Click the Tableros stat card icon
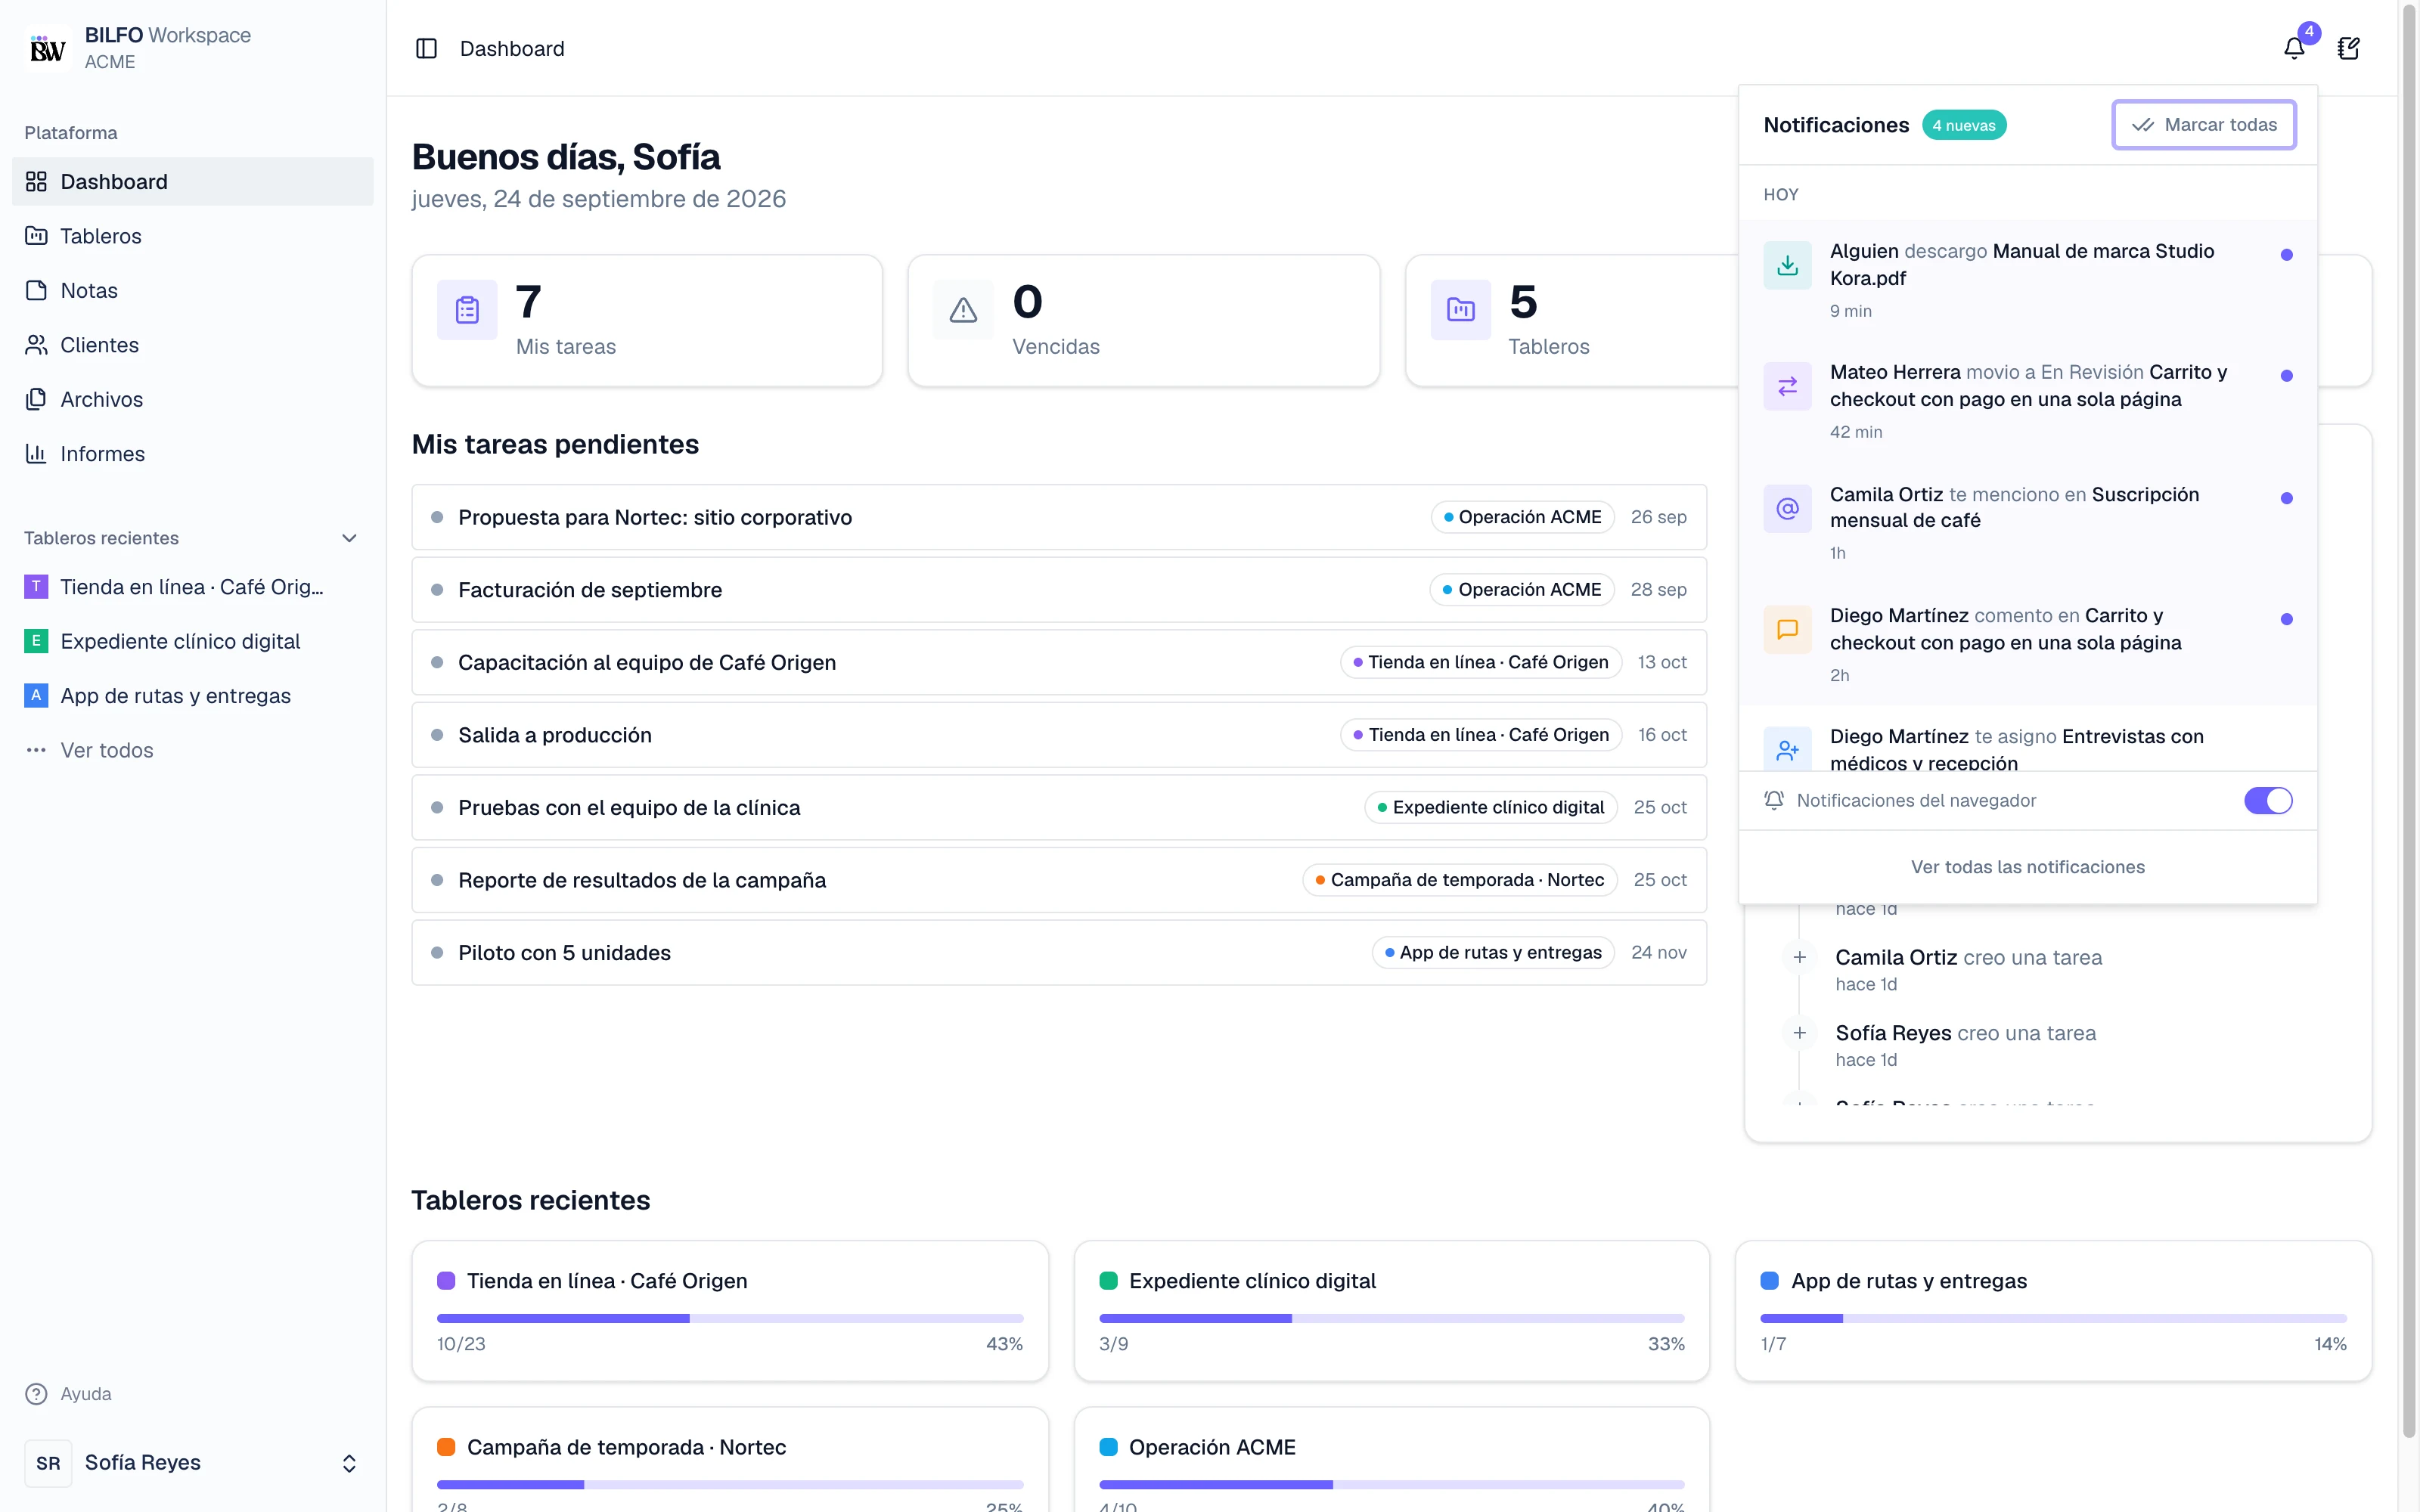 (x=1461, y=310)
